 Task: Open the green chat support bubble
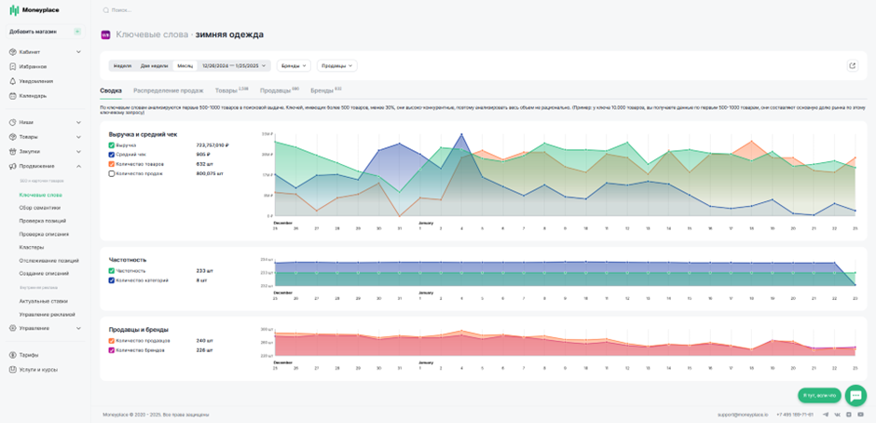(855, 395)
